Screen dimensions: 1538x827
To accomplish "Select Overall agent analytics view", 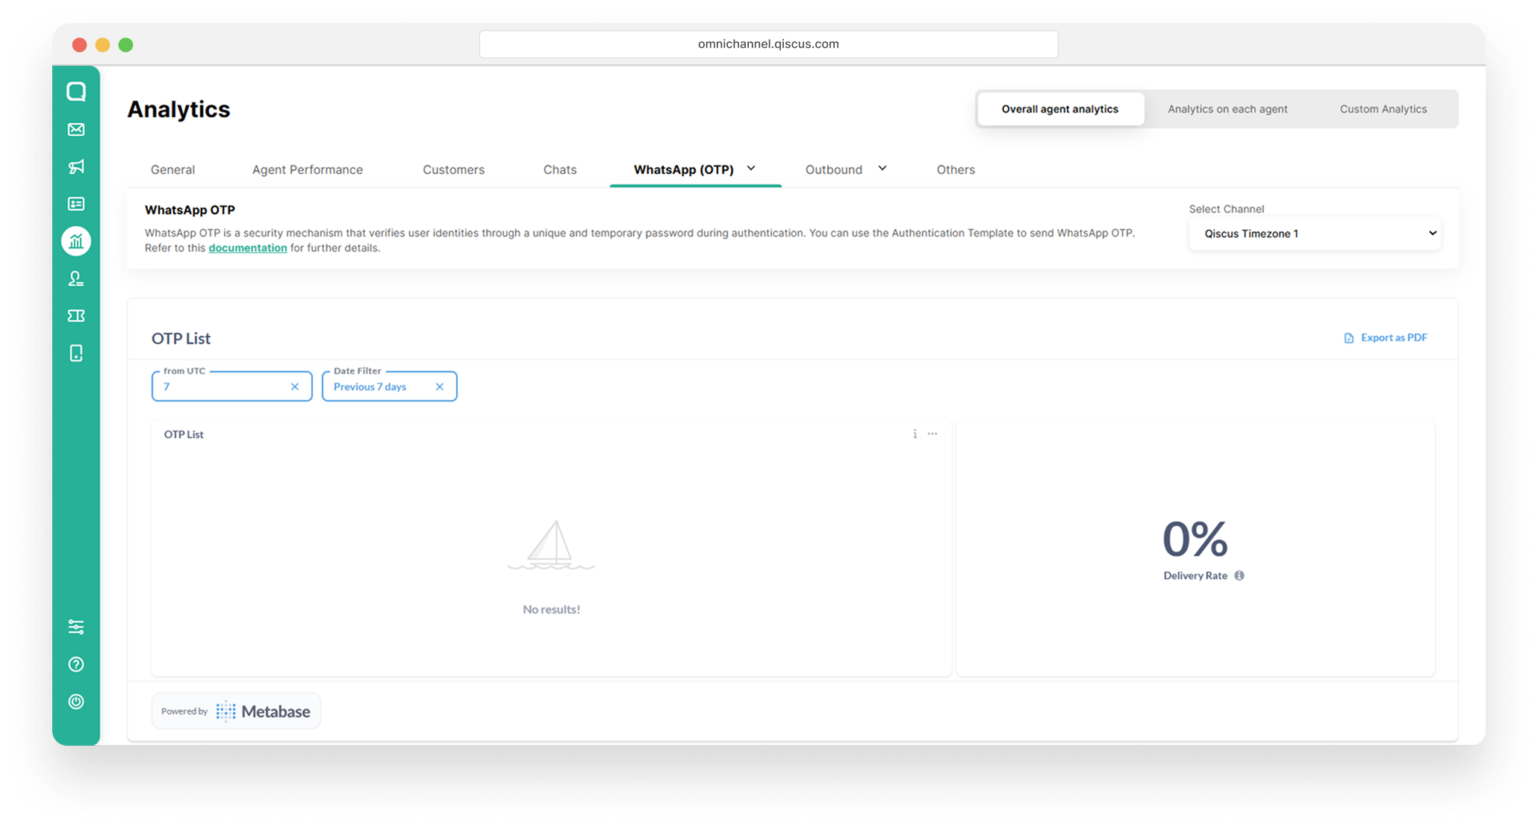I will [1060, 109].
